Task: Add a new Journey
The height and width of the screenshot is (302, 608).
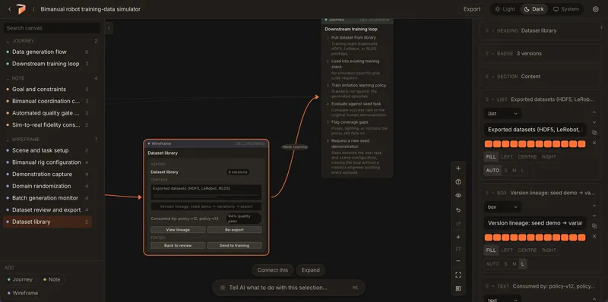Action: (x=21, y=279)
